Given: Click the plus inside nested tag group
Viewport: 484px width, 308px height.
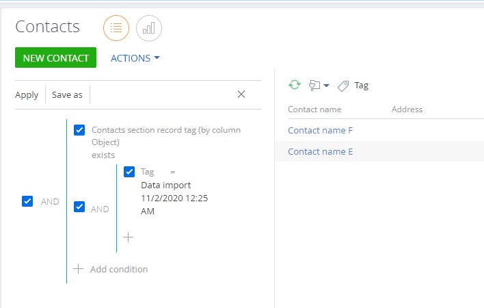Looking at the screenshot, I should pyautogui.click(x=128, y=238).
